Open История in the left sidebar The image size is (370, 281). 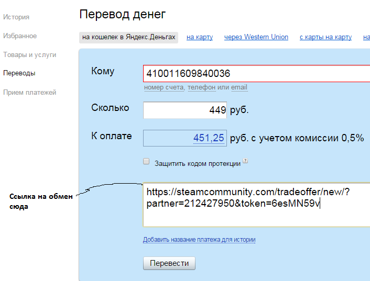[16, 17]
